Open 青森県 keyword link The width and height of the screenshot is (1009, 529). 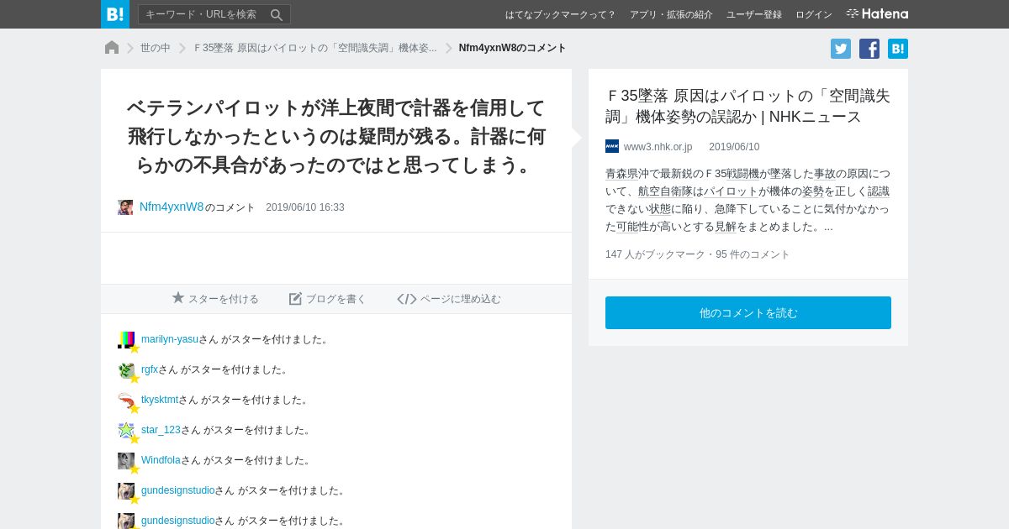click(x=622, y=174)
